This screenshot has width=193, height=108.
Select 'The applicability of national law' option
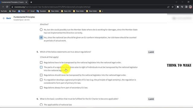(41, 105)
